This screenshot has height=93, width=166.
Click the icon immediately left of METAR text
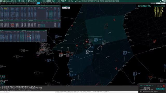tap(78, 1)
